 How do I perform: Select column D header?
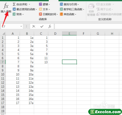tap(55, 34)
